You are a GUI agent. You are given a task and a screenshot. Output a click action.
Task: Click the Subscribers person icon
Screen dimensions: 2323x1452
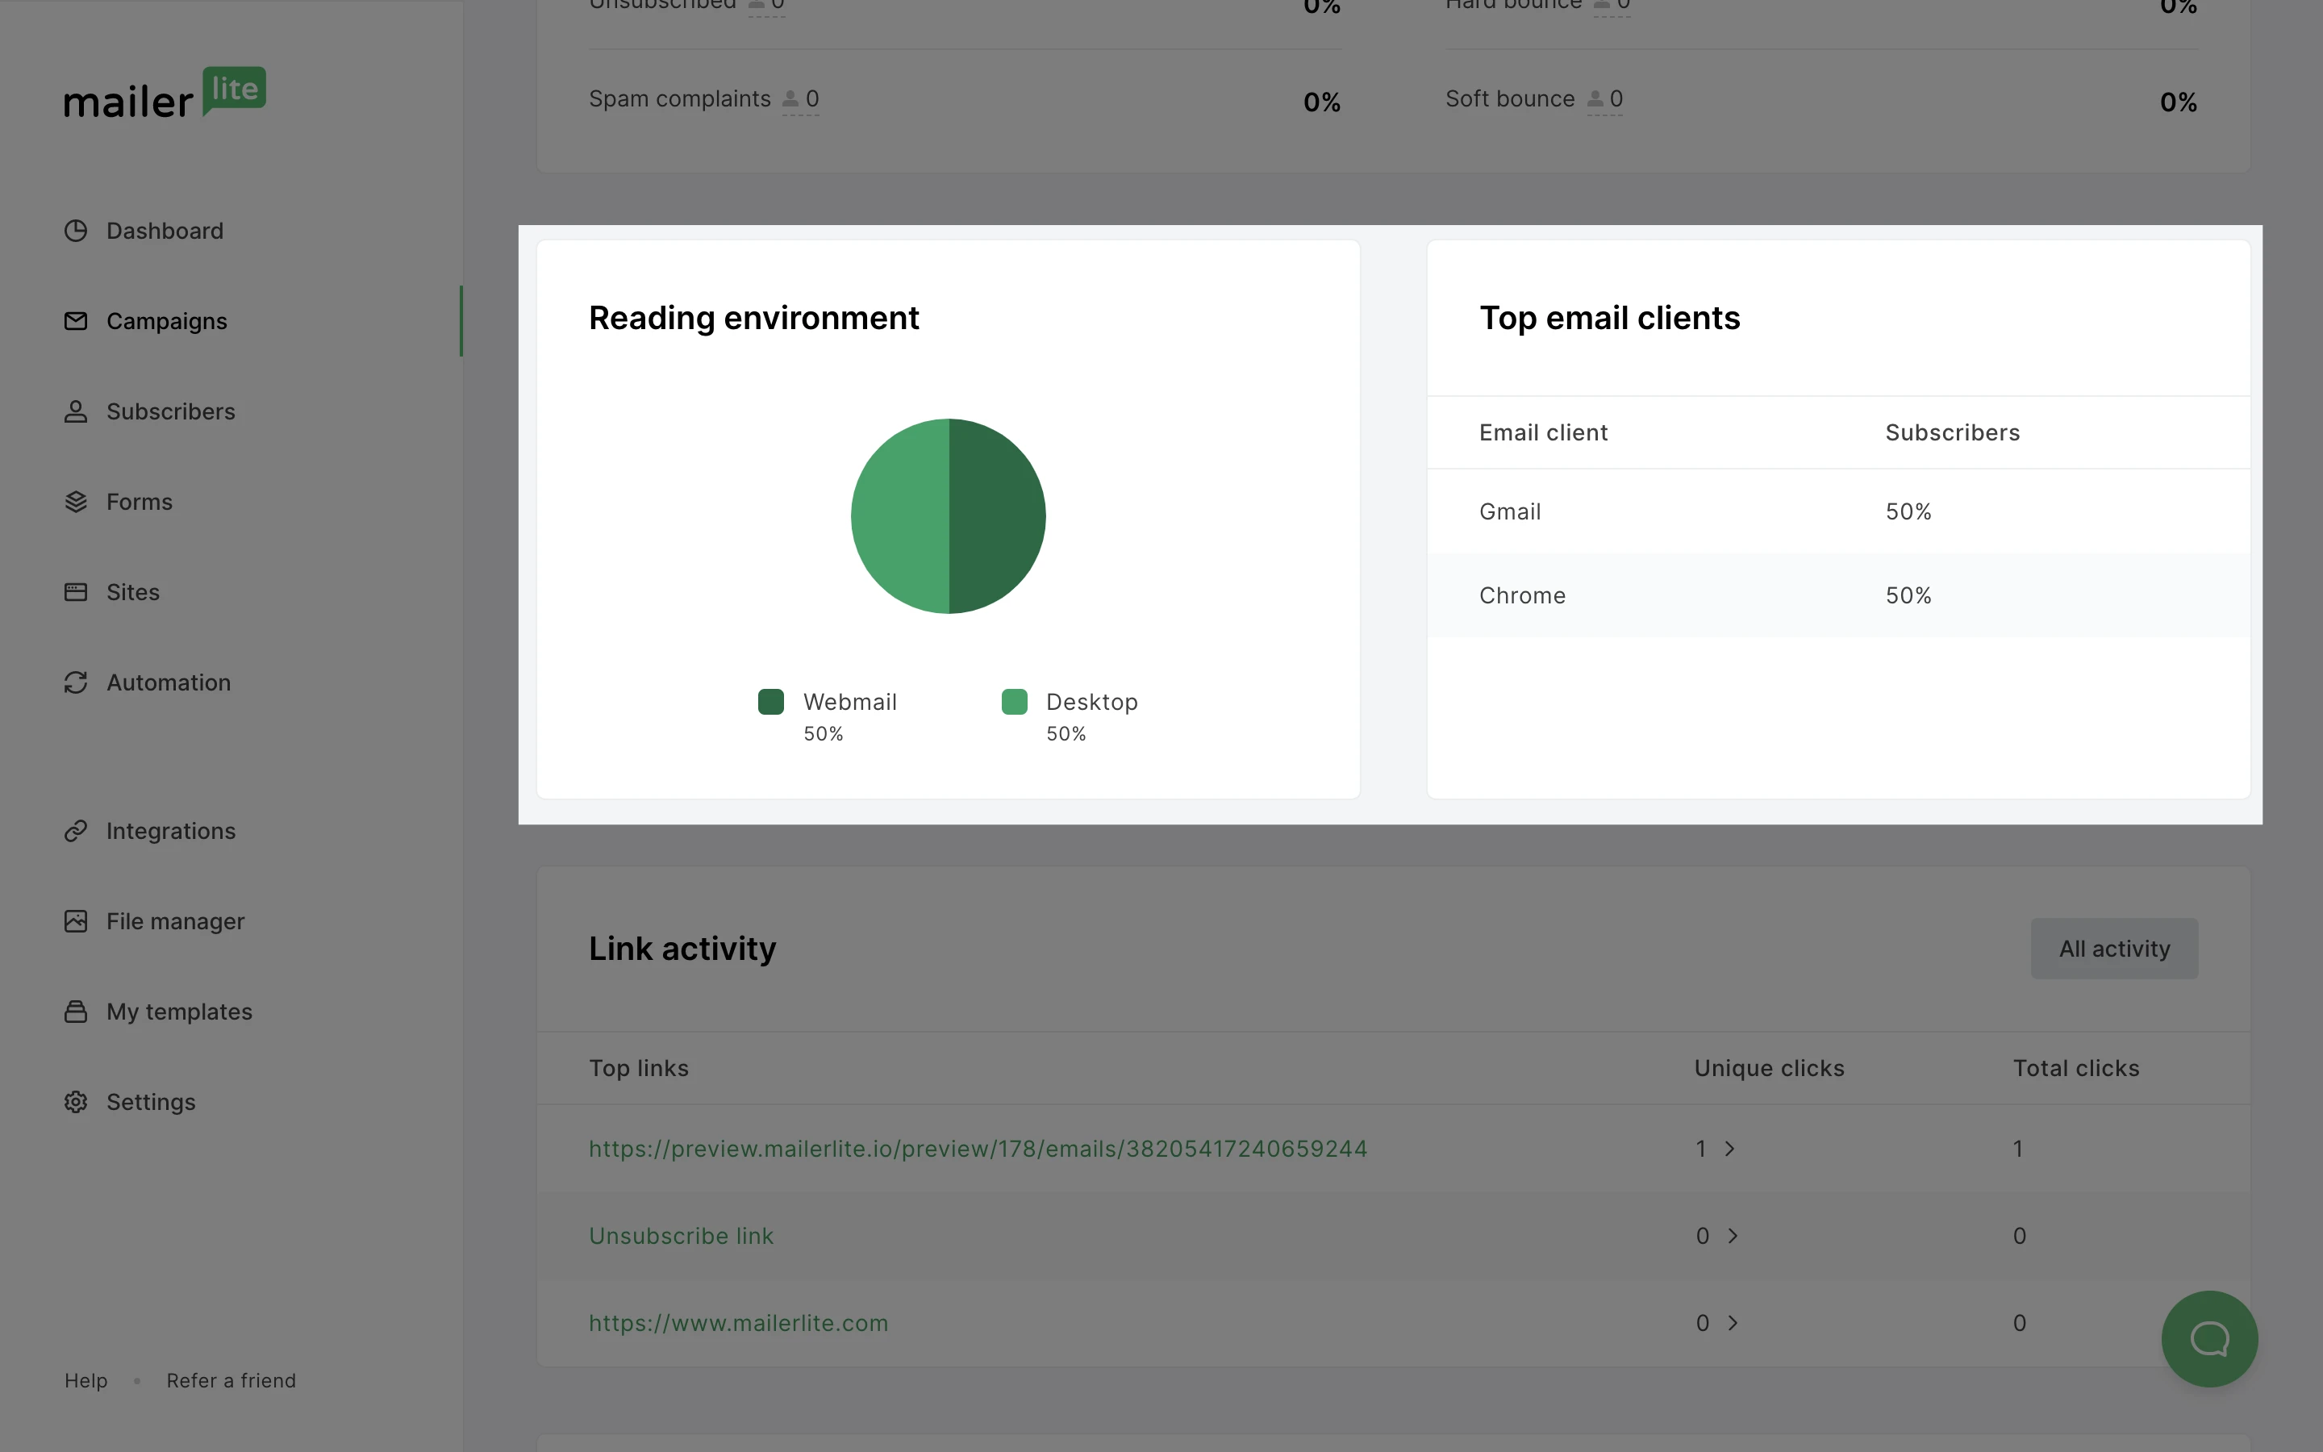pos(76,411)
